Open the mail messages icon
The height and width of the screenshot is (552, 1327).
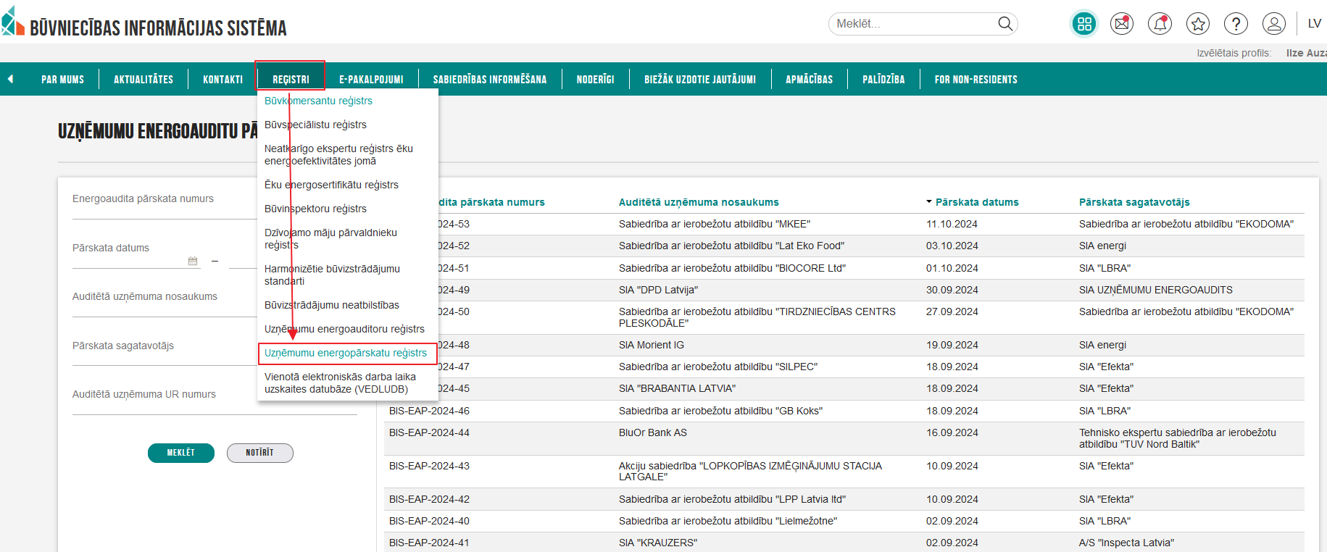coord(1122,24)
